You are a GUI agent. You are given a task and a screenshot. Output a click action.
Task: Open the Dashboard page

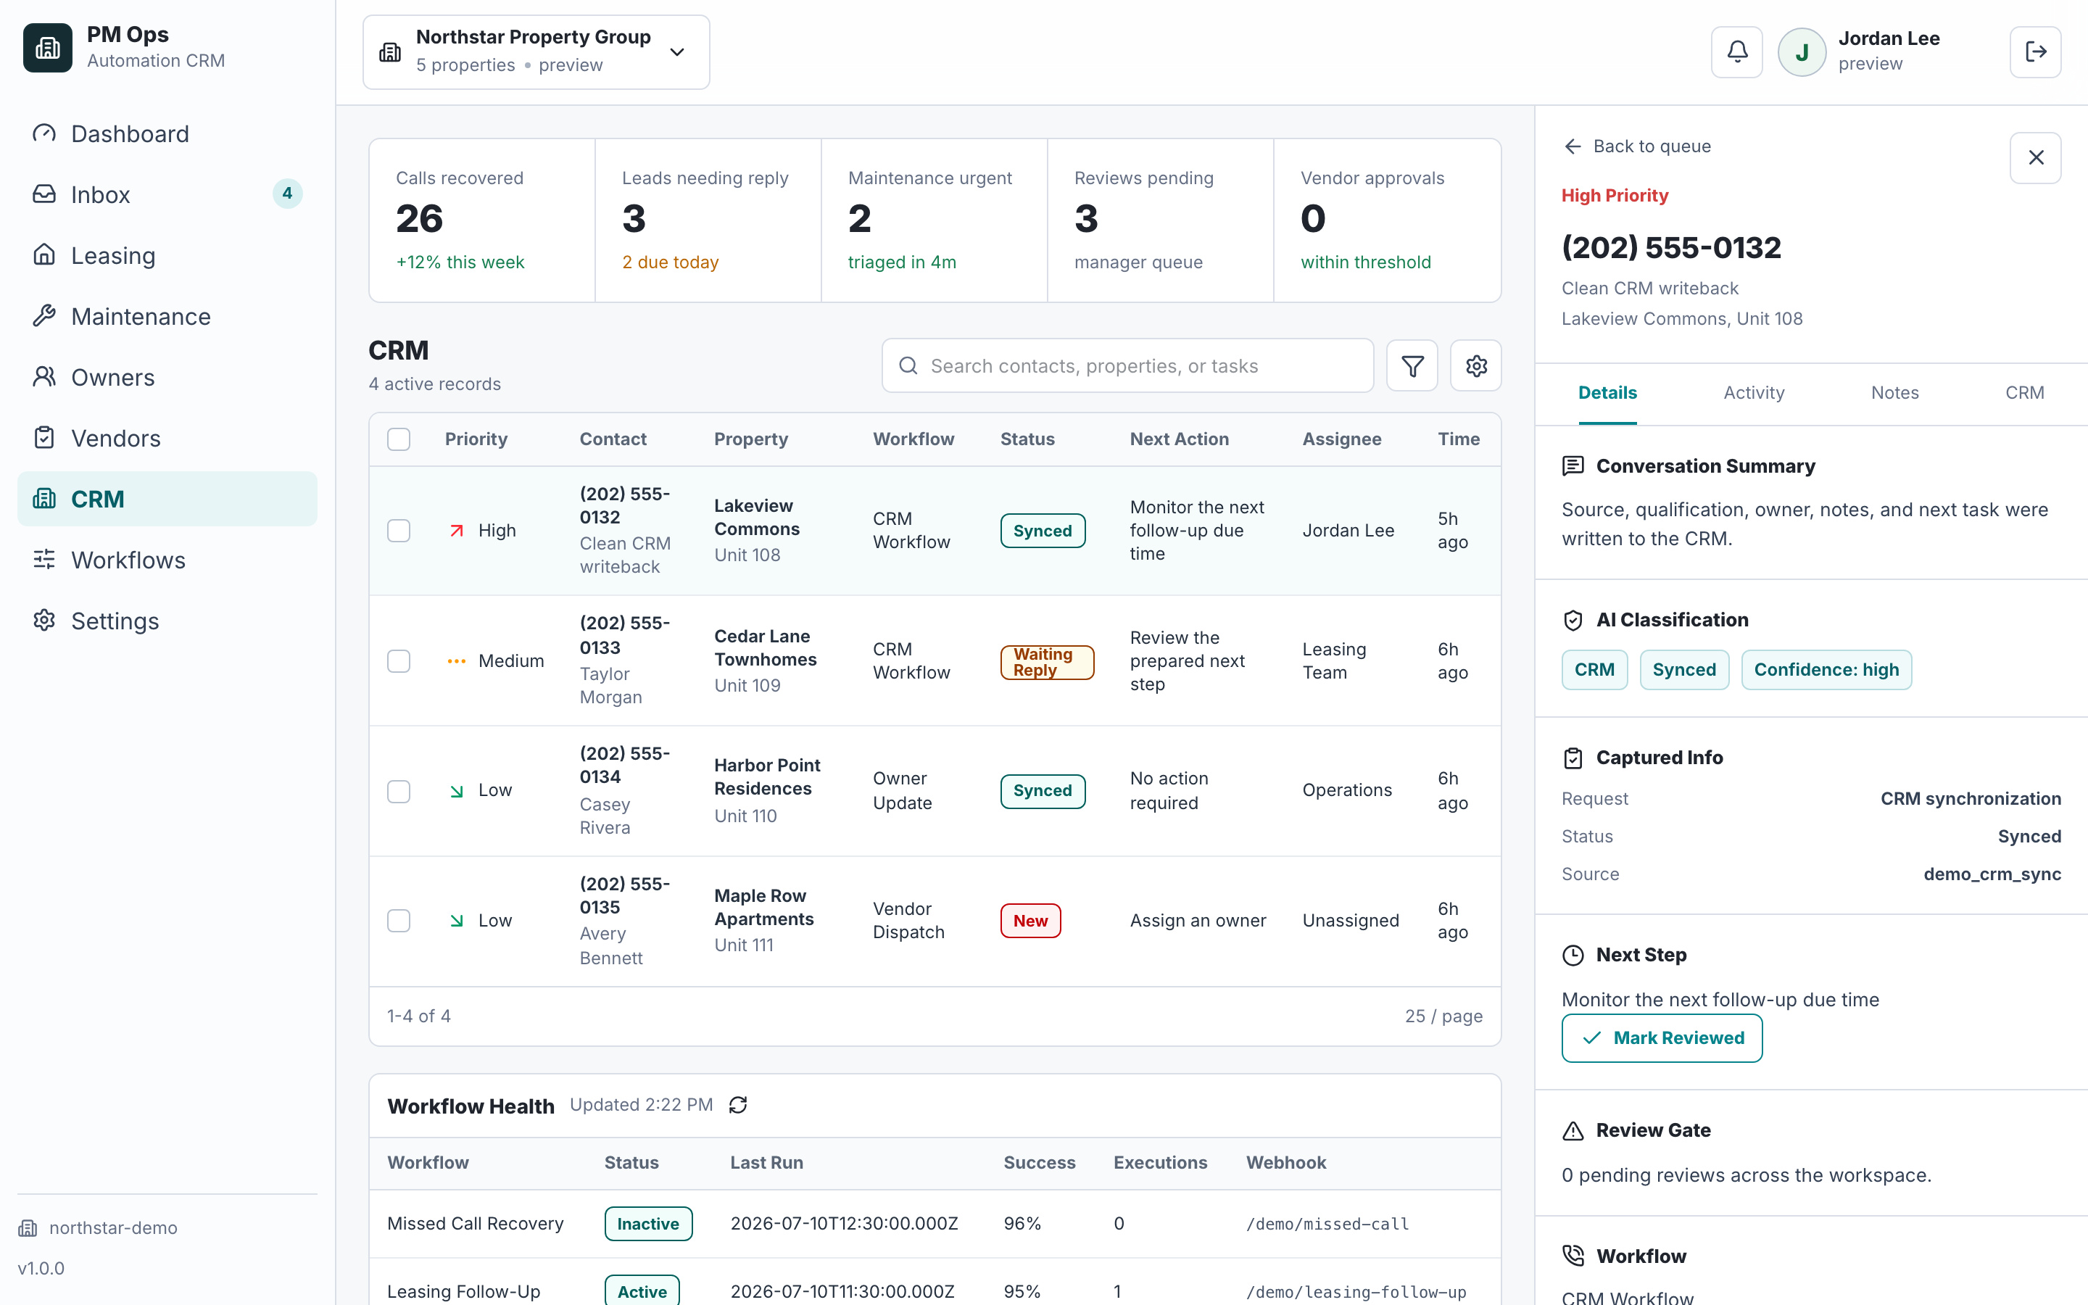tap(167, 134)
